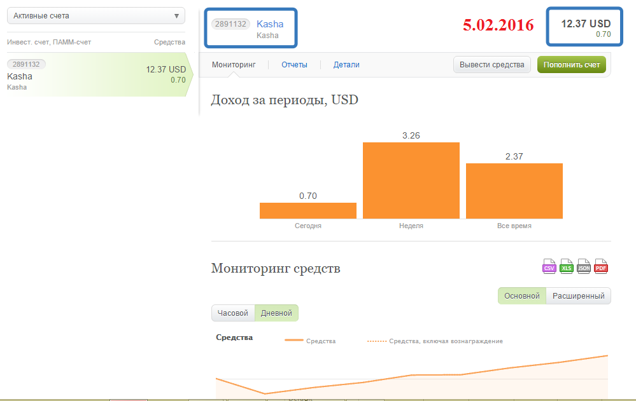Switch chart to Дневной interval
Viewport: 636px width, 401px height.
point(276,313)
